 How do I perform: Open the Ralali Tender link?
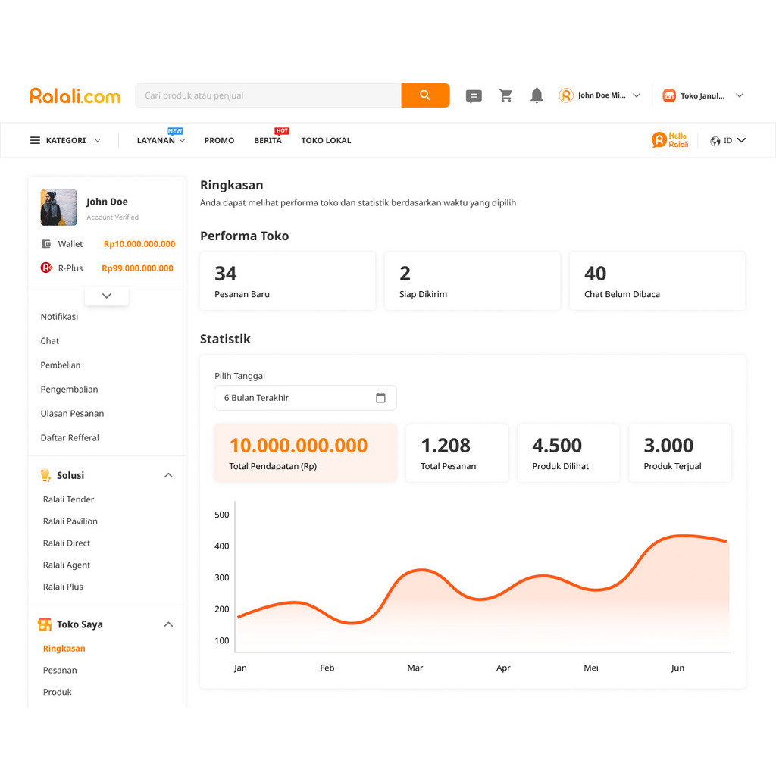69,500
